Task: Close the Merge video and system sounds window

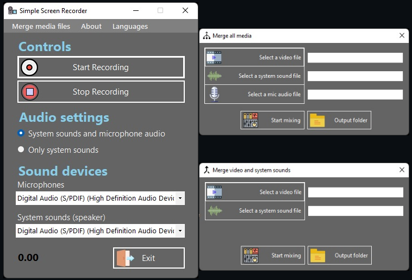Action: click(402, 170)
